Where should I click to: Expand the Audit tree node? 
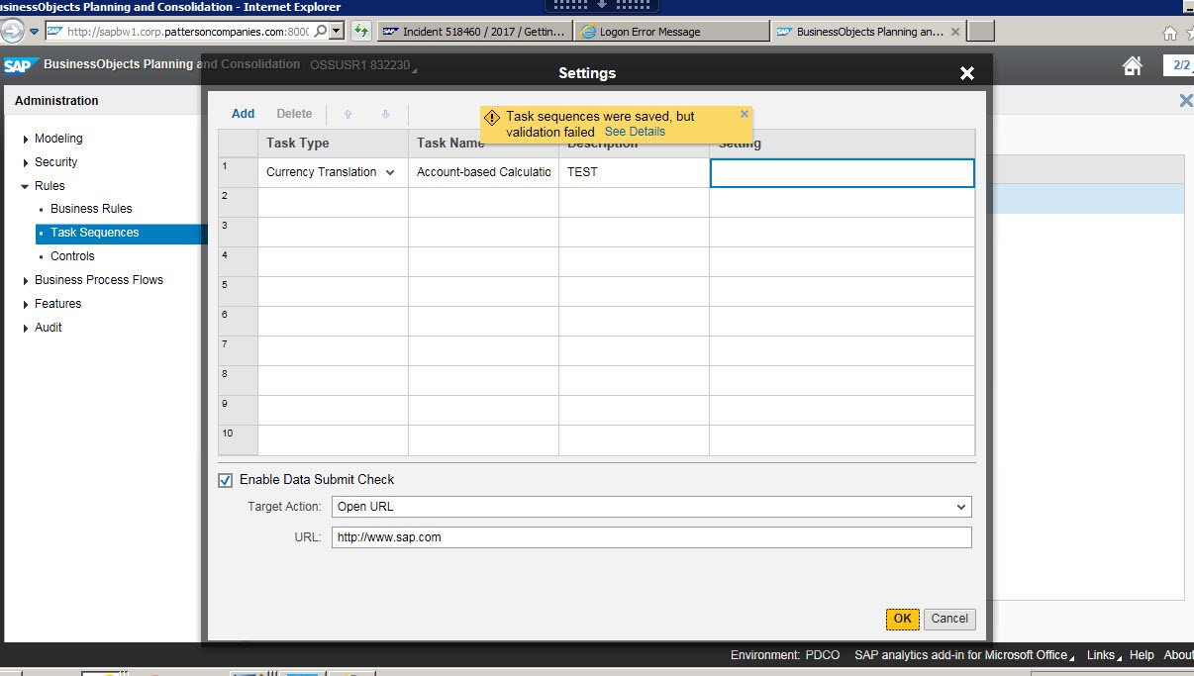26,328
